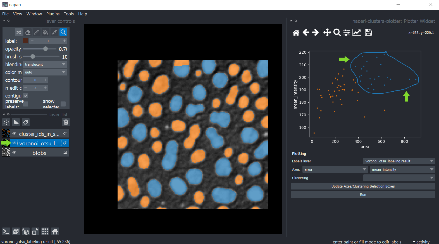Open the blending mode dropdown
The height and width of the screenshot is (244, 439).
click(x=45, y=64)
